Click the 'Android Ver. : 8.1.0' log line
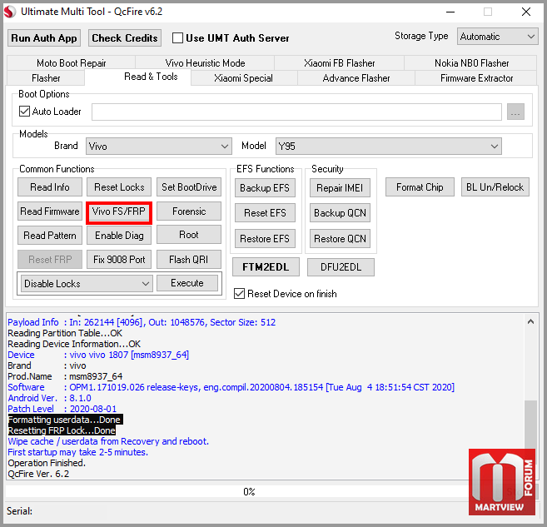547x527 pixels. [x=49, y=398]
